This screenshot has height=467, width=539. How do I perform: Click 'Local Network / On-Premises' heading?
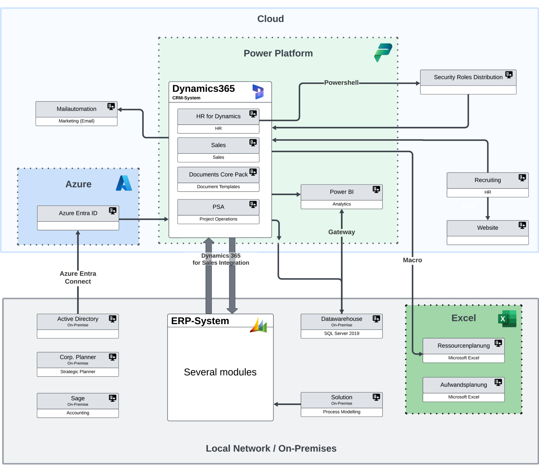(x=271, y=448)
